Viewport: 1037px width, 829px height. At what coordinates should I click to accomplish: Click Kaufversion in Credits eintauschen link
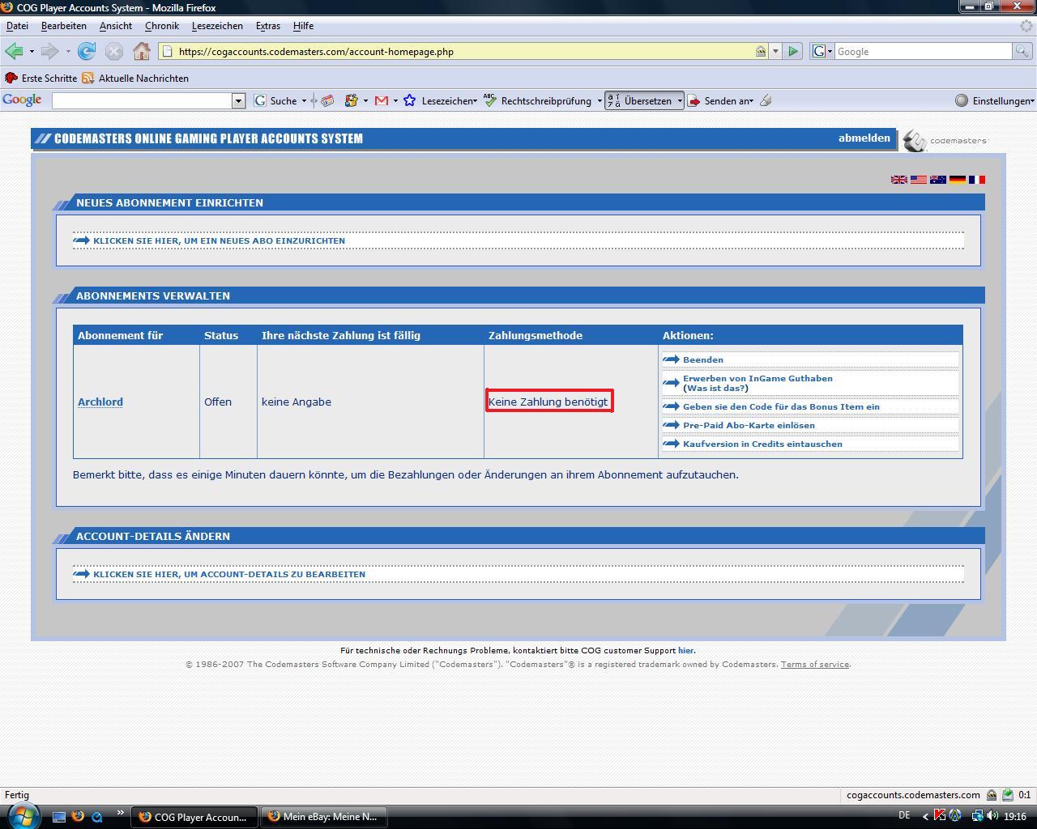click(762, 444)
